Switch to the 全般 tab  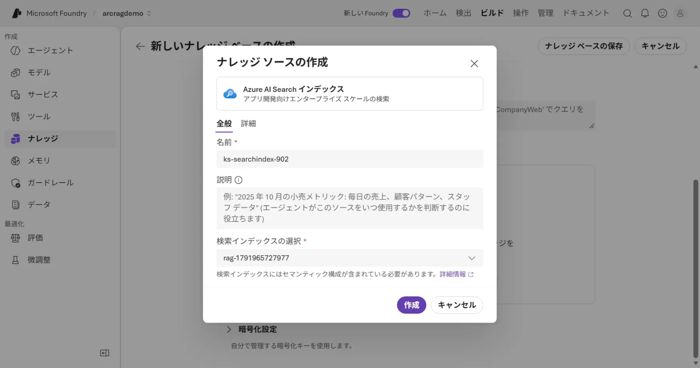224,124
